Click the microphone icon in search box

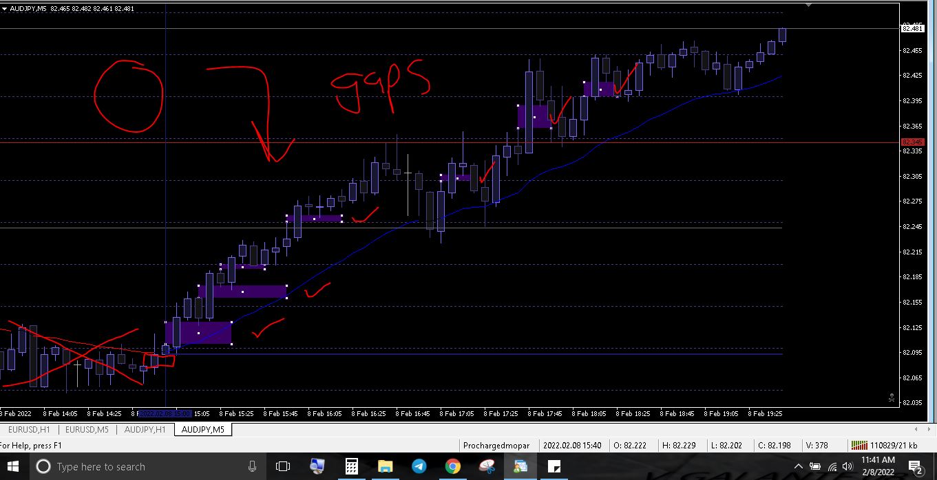tap(253, 466)
